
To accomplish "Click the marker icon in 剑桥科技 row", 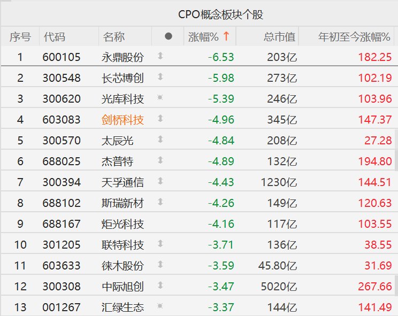I will 160,119.
